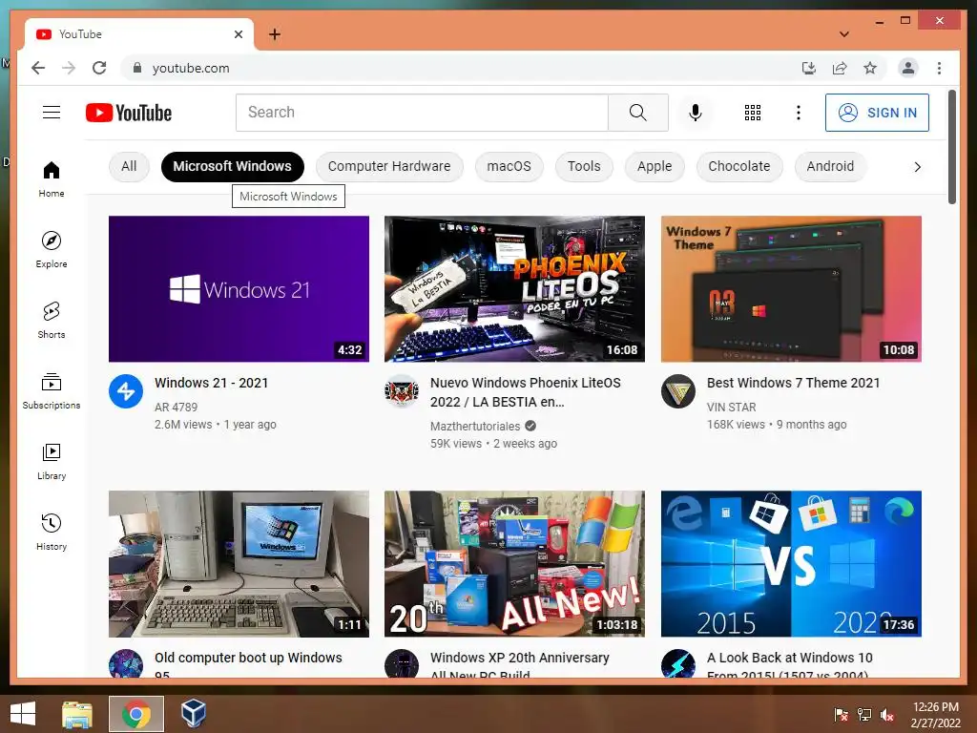Play the Phoenix LiteOS thumbnail

point(514,288)
